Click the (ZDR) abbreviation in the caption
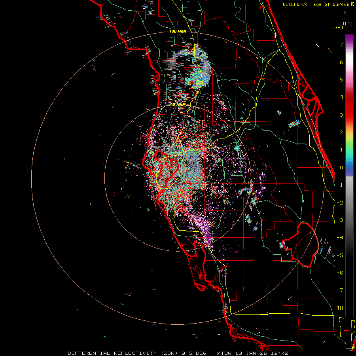356x356 pixels. [x=169, y=353]
